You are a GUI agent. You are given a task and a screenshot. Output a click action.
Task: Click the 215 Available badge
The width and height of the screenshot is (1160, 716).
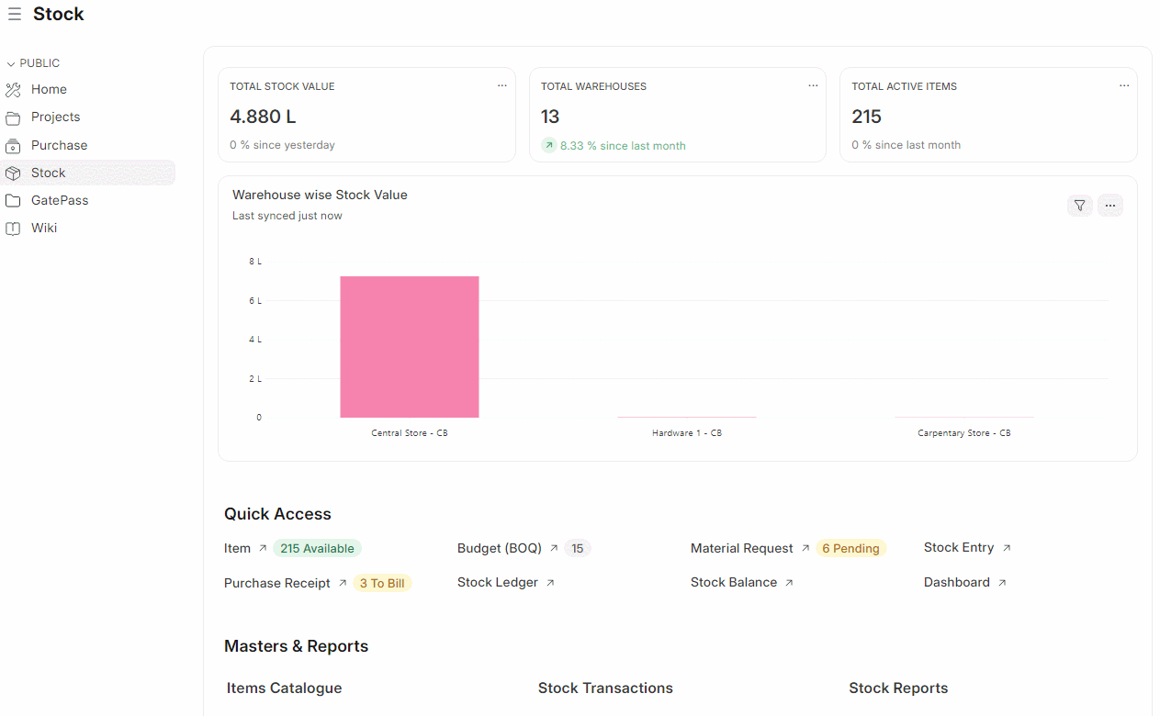click(317, 548)
